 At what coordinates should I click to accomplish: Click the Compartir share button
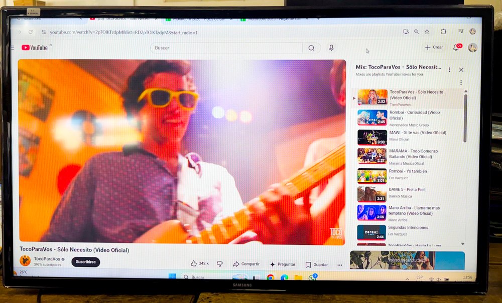246,264
